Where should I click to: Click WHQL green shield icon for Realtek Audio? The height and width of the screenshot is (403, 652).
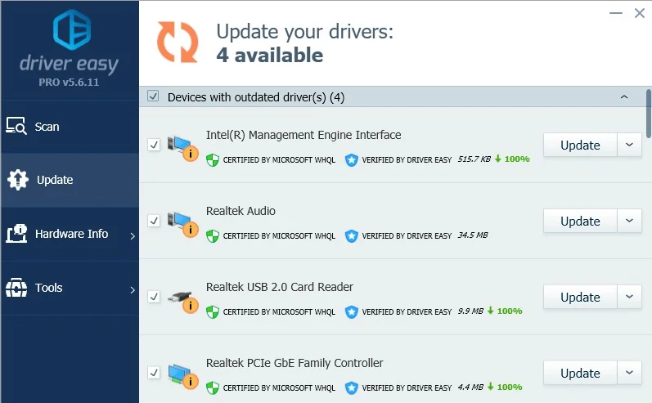click(213, 235)
